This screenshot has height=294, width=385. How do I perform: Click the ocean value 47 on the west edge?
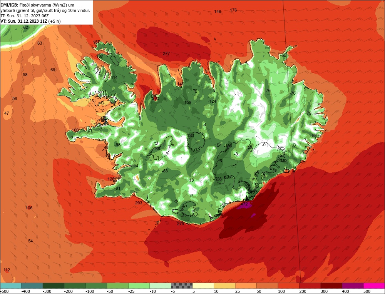[7, 113]
